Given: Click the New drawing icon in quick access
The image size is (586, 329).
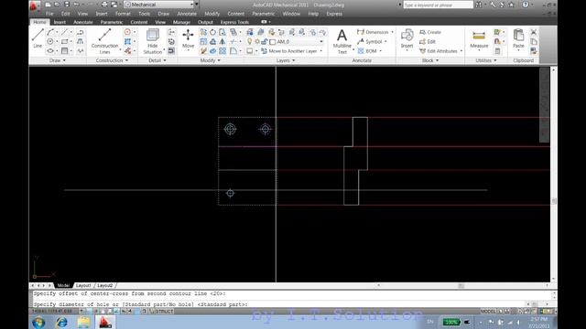Looking at the screenshot, I should tap(48, 5).
